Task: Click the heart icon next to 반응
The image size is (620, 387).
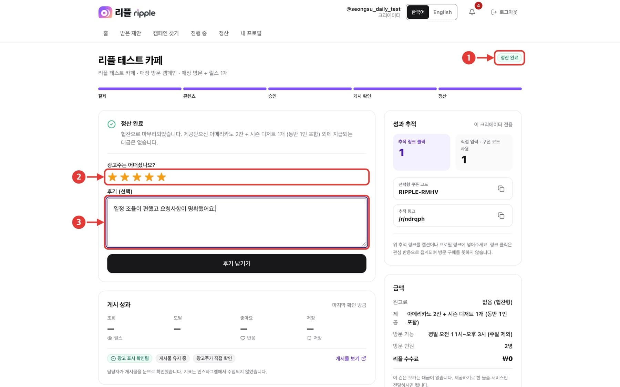Action: pyautogui.click(x=242, y=338)
